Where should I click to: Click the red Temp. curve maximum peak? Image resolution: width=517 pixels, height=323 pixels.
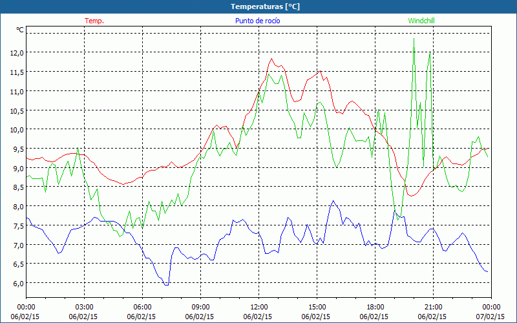pyautogui.click(x=271, y=59)
